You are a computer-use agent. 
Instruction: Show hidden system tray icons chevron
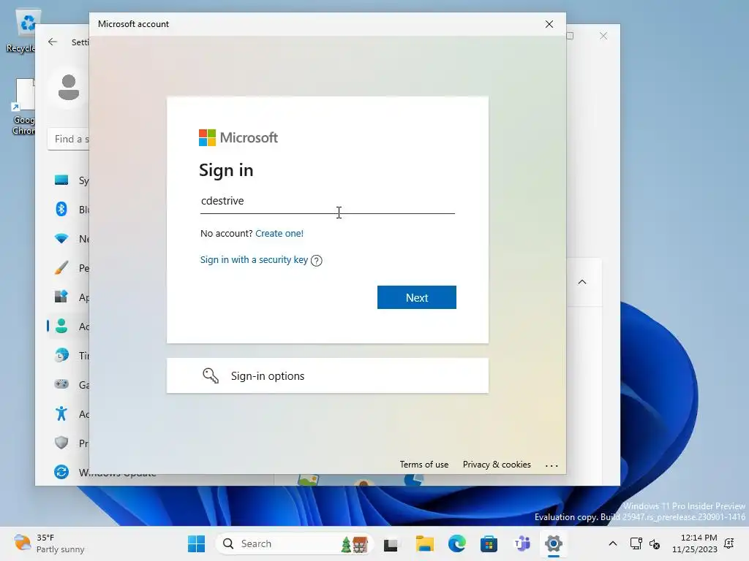tap(613, 543)
